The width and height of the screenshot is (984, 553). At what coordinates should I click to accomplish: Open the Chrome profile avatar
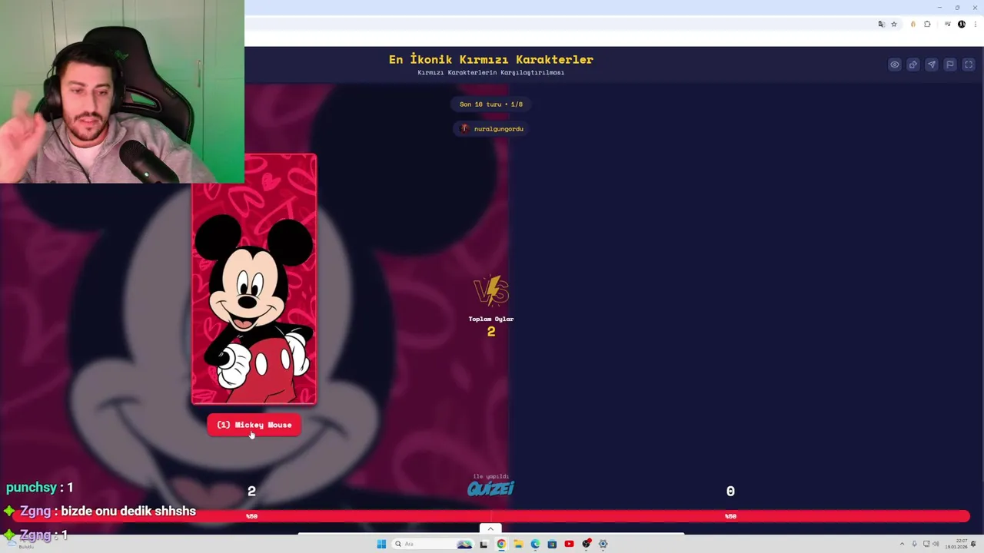pyautogui.click(x=962, y=25)
